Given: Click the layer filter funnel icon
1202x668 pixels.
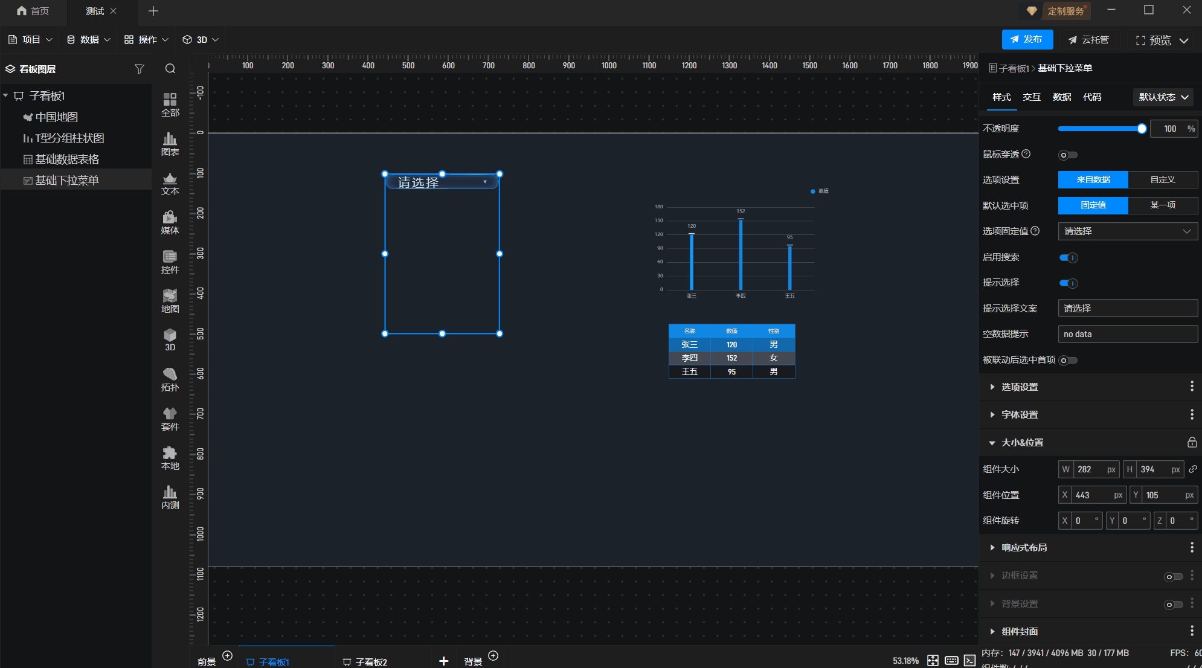Looking at the screenshot, I should tap(140, 69).
